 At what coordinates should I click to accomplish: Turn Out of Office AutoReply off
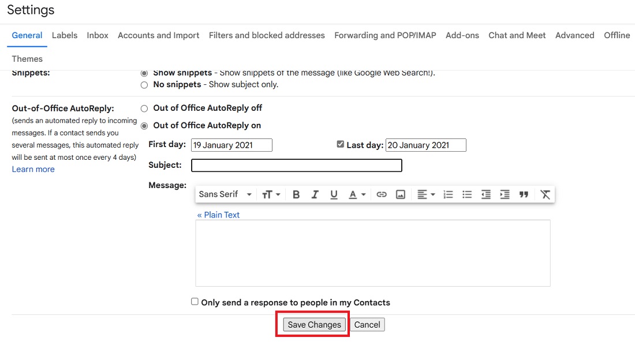[144, 108]
